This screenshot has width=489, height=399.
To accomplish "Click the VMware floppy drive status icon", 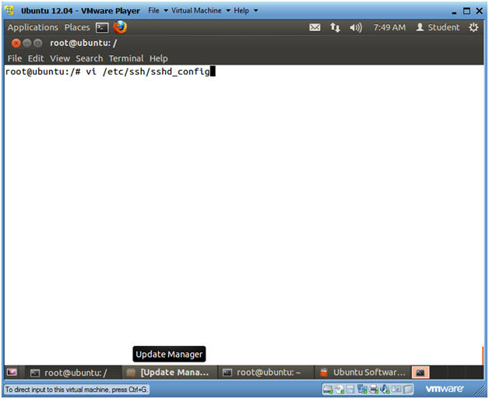I will (x=350, y=390).
